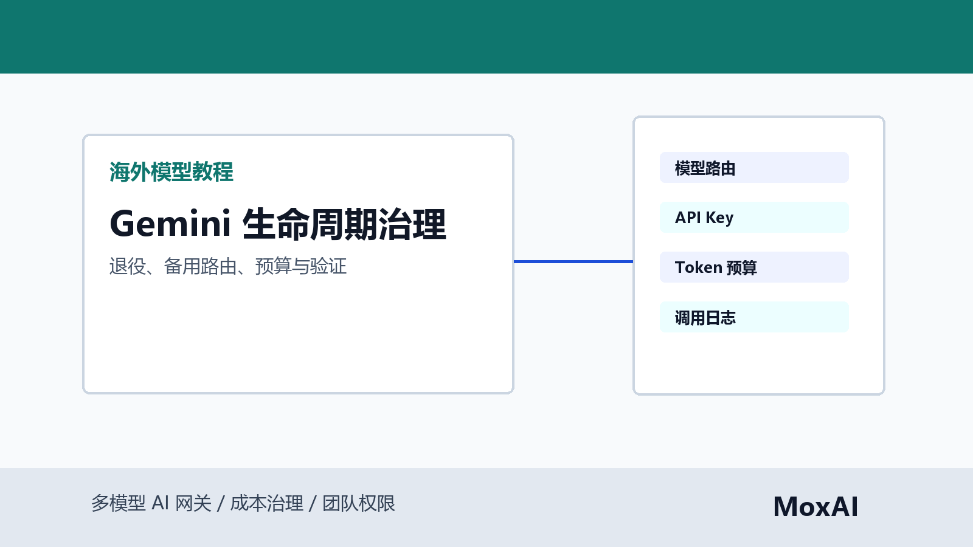Click the green header banner

tap(486, 36)
